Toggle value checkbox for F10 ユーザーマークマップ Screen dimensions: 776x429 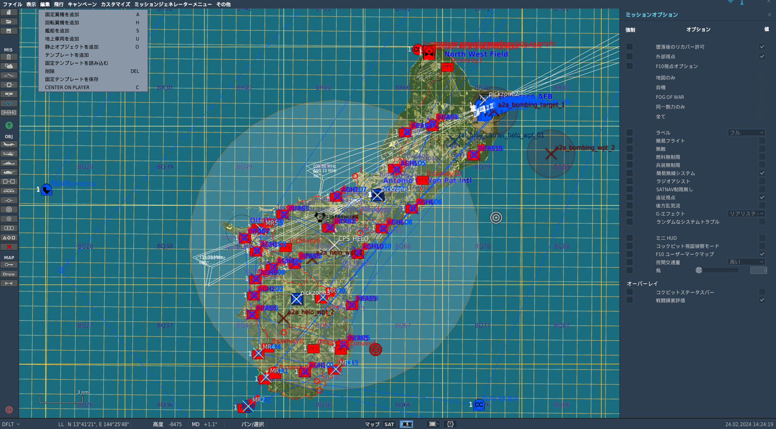762,254
